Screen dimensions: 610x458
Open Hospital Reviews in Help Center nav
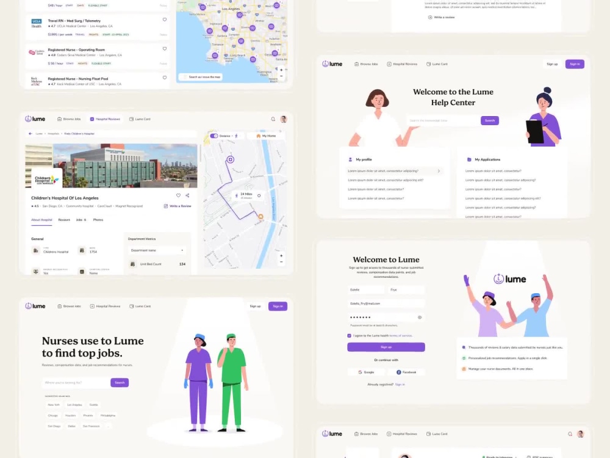[x=402, y=64]
